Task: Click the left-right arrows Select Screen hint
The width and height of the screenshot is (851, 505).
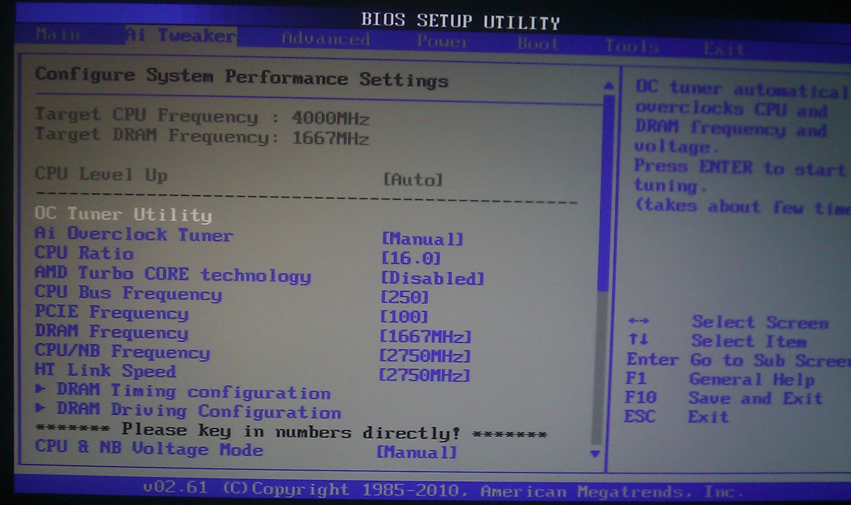Action: click(728, 322)
